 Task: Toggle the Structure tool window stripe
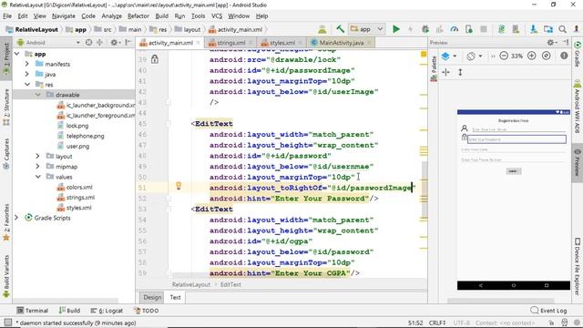[x=6, y=108]
